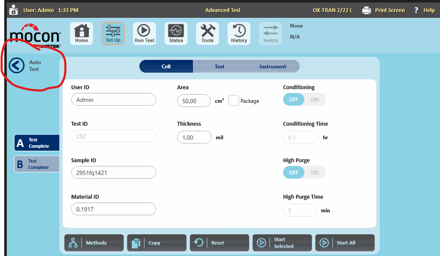Click the Switch arrows icon

(x=270, y=33)
